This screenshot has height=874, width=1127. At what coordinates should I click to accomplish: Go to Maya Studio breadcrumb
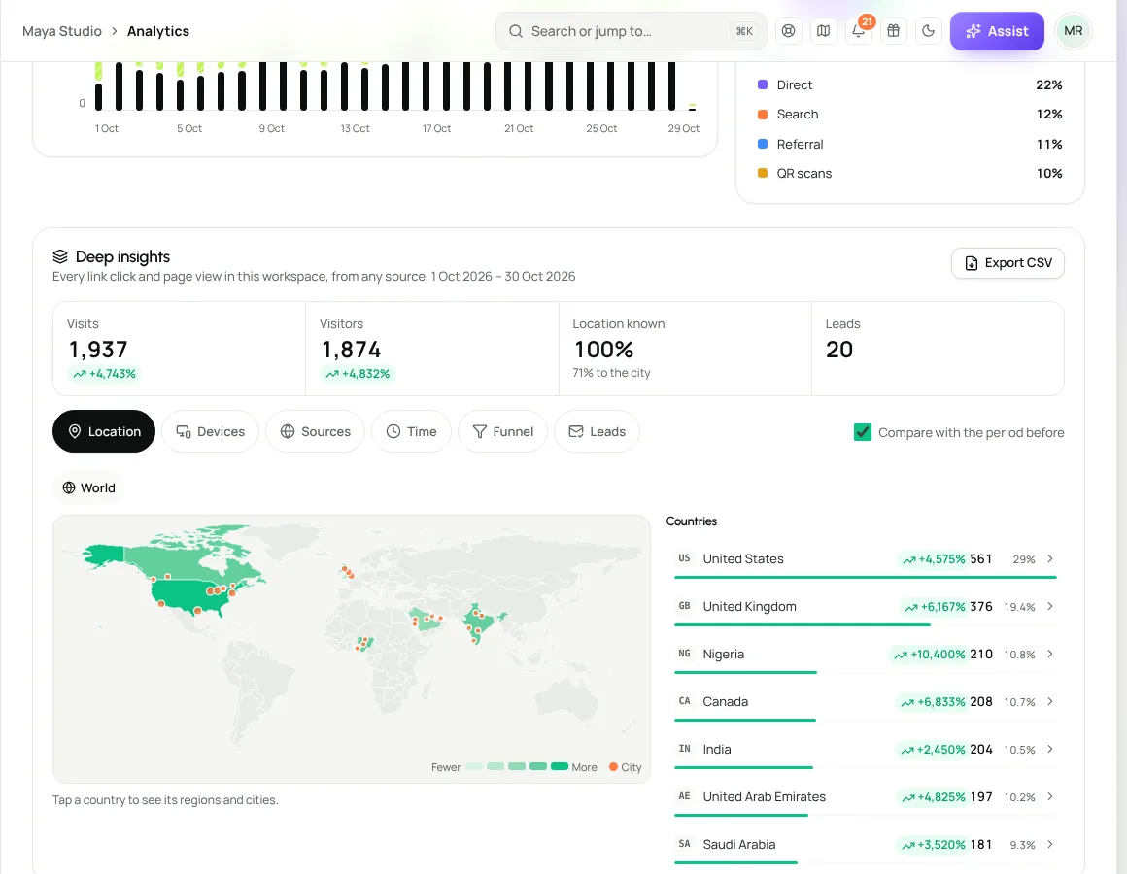(x=62, y=31)
